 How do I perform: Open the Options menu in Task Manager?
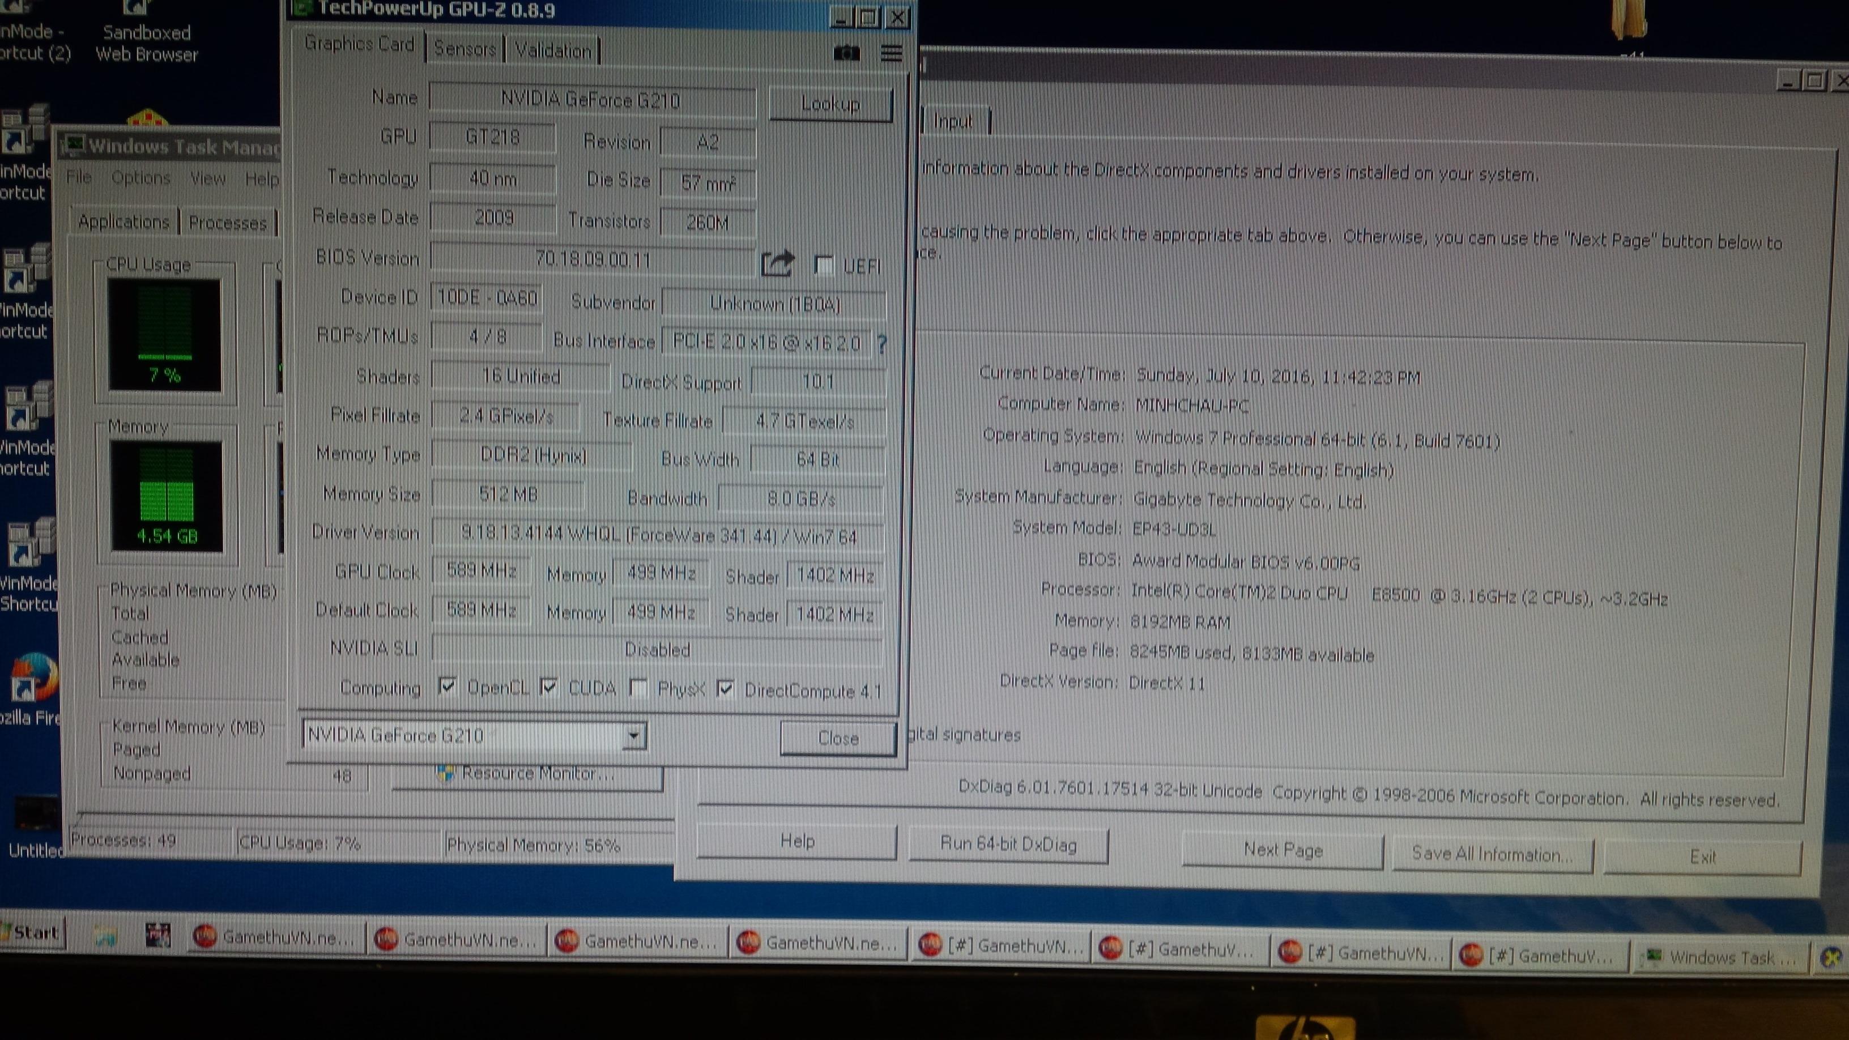pyautogui.click(x=140, y=178)
